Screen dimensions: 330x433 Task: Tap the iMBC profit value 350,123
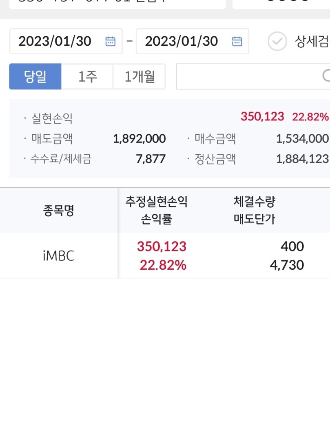pyautogui.click(x=162, y=246)
